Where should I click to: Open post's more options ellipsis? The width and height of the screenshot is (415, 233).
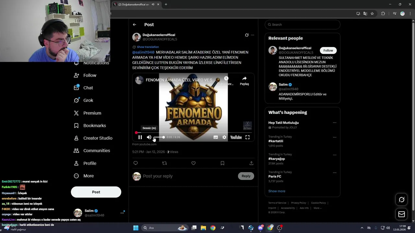coord(253,35)
